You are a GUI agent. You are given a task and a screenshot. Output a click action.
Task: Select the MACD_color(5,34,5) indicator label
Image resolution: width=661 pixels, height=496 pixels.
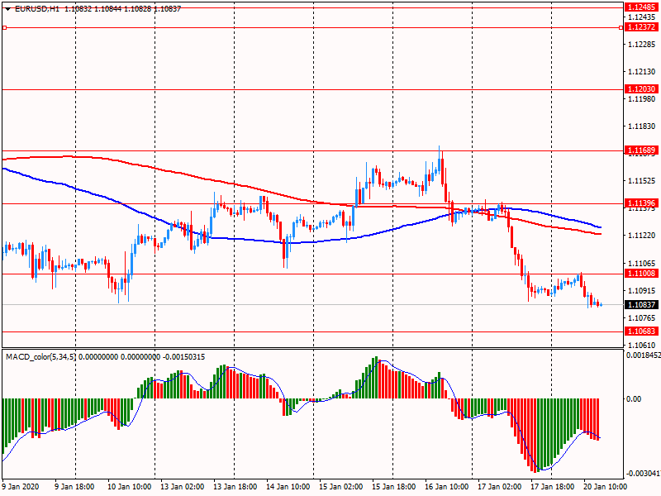point(40,357)
